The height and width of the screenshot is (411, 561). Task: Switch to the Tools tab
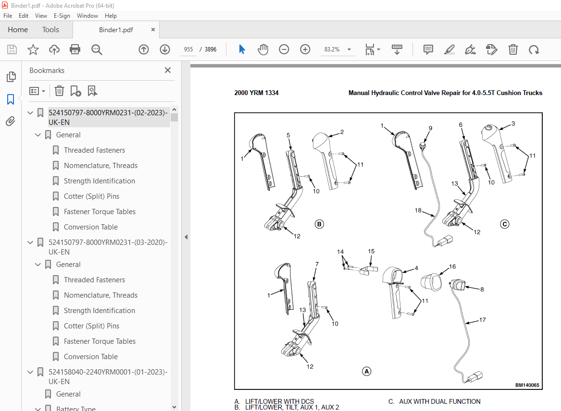coord(50,30)
